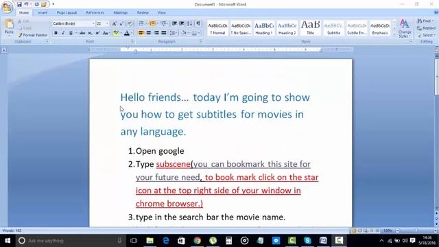Image resolution: width=439 pixels, height=247 pixels.
Task: Open the Review tab
Action: (x=143, y=12)
